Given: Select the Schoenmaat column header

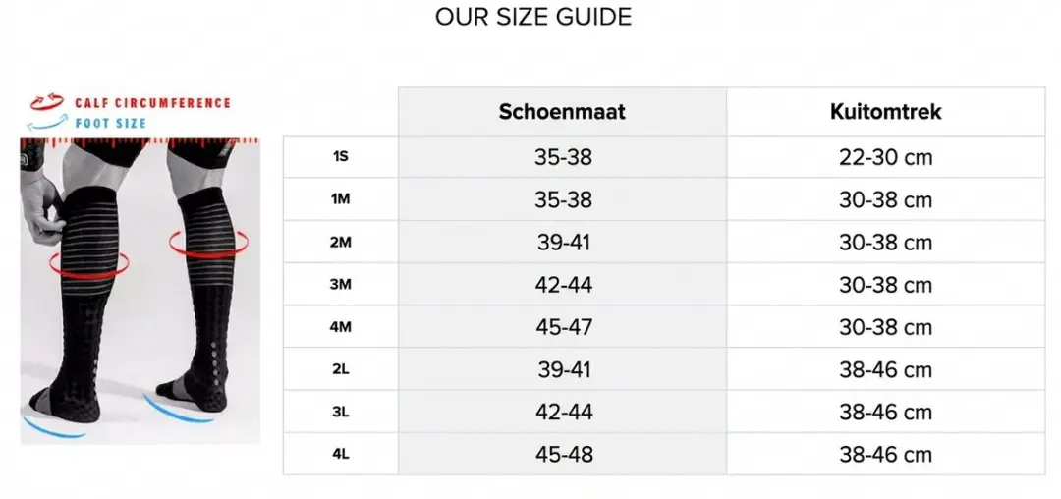Looking at the screenshot, I should coord(562,112).
